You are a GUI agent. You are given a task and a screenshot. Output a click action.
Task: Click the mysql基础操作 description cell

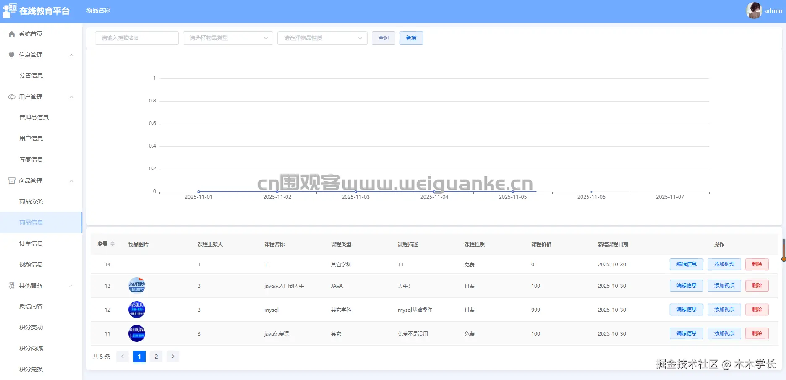click(x=415, y=310)
